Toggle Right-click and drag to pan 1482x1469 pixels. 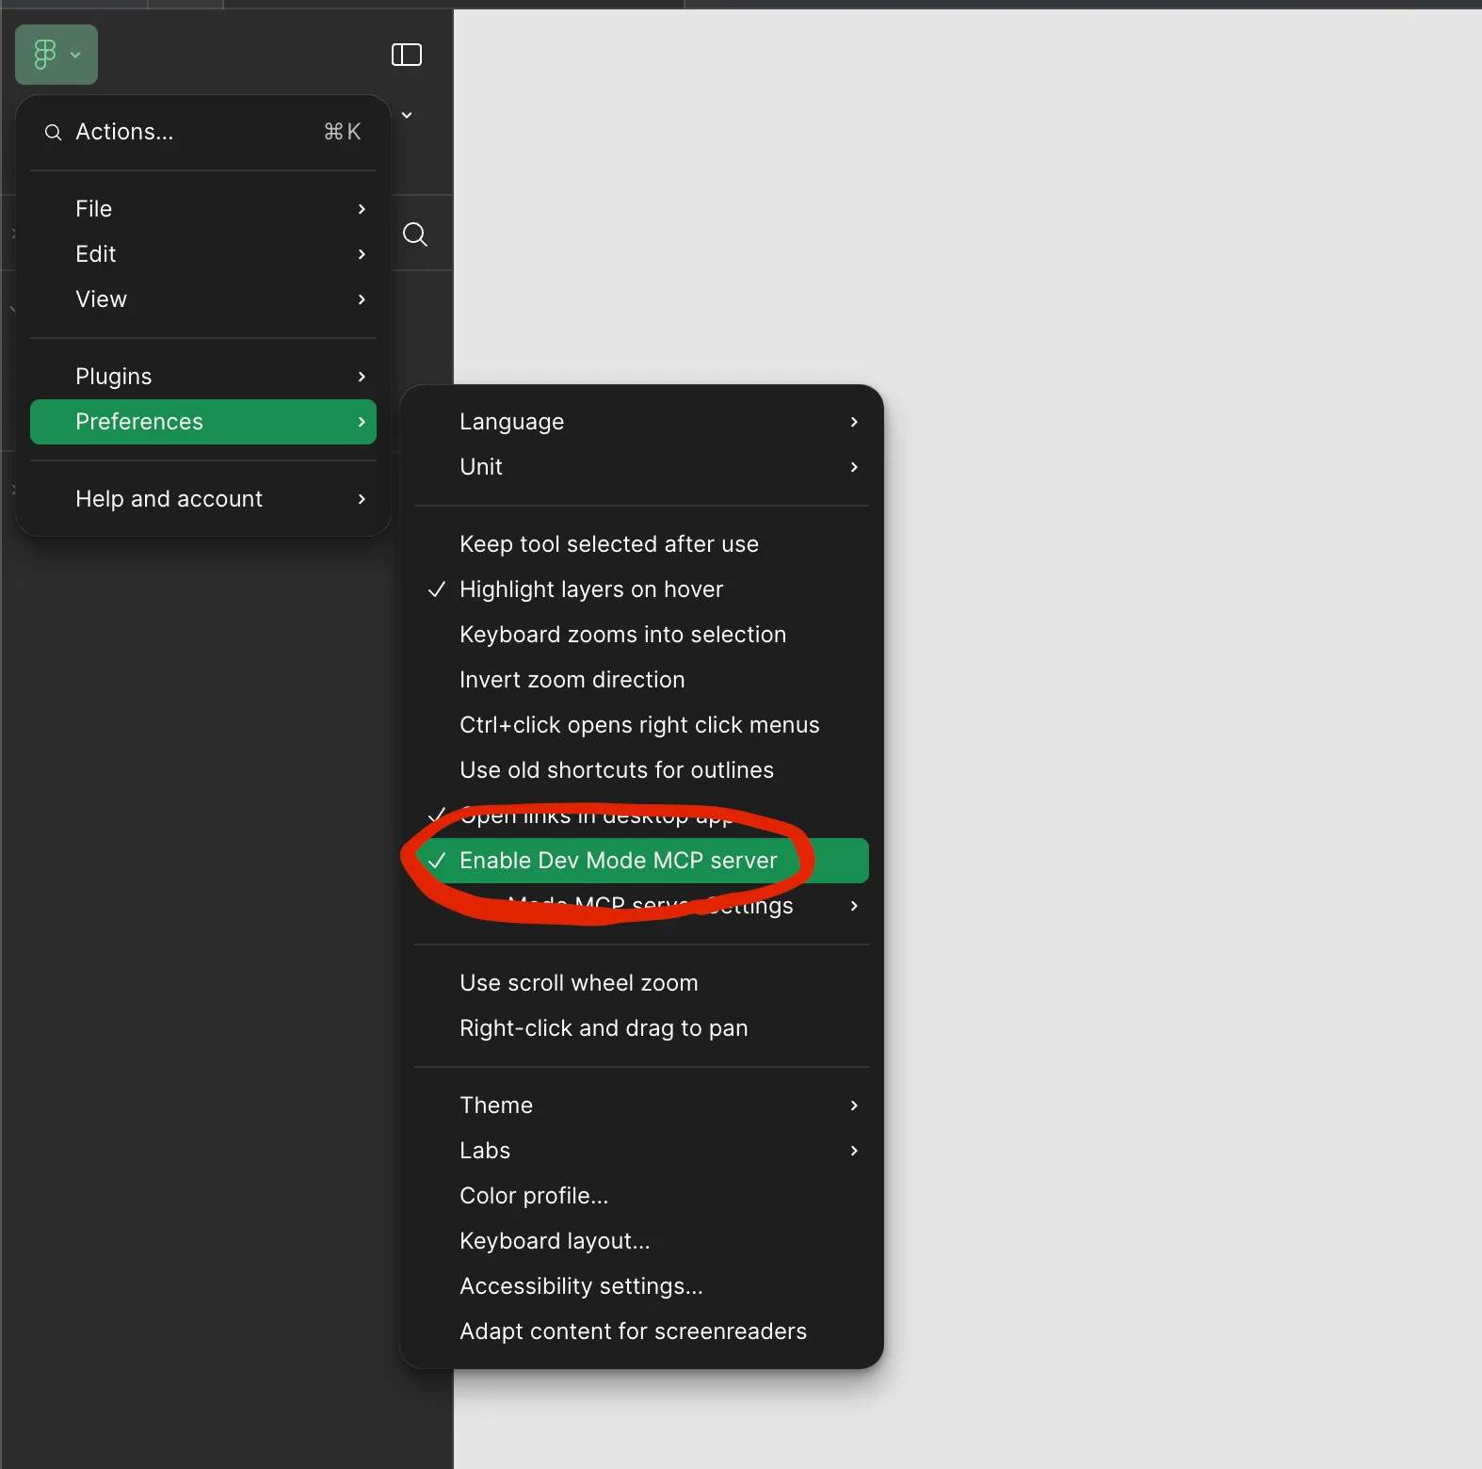(x=641, y=1028)
